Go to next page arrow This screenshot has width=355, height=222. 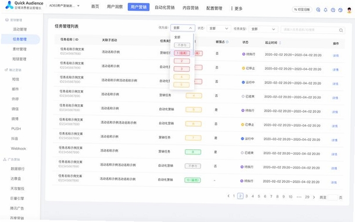coord(314,197)
